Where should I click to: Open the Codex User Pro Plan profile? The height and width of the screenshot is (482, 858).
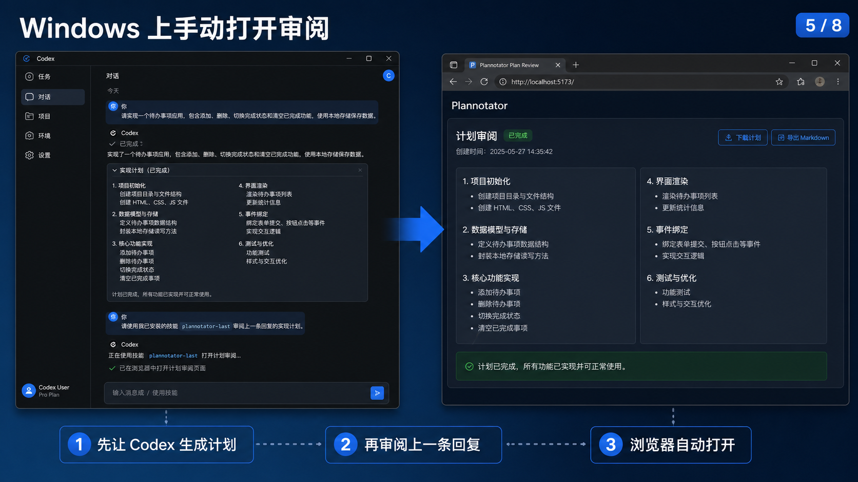click(46, 391)
